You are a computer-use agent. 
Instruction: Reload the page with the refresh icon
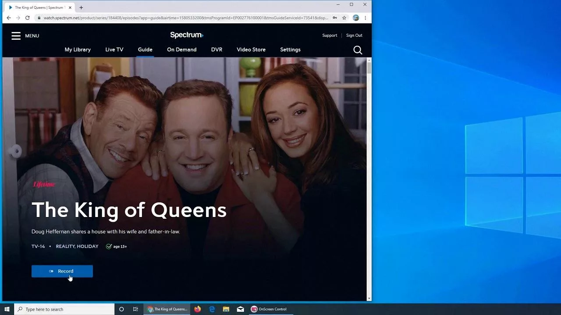point(27,18)
